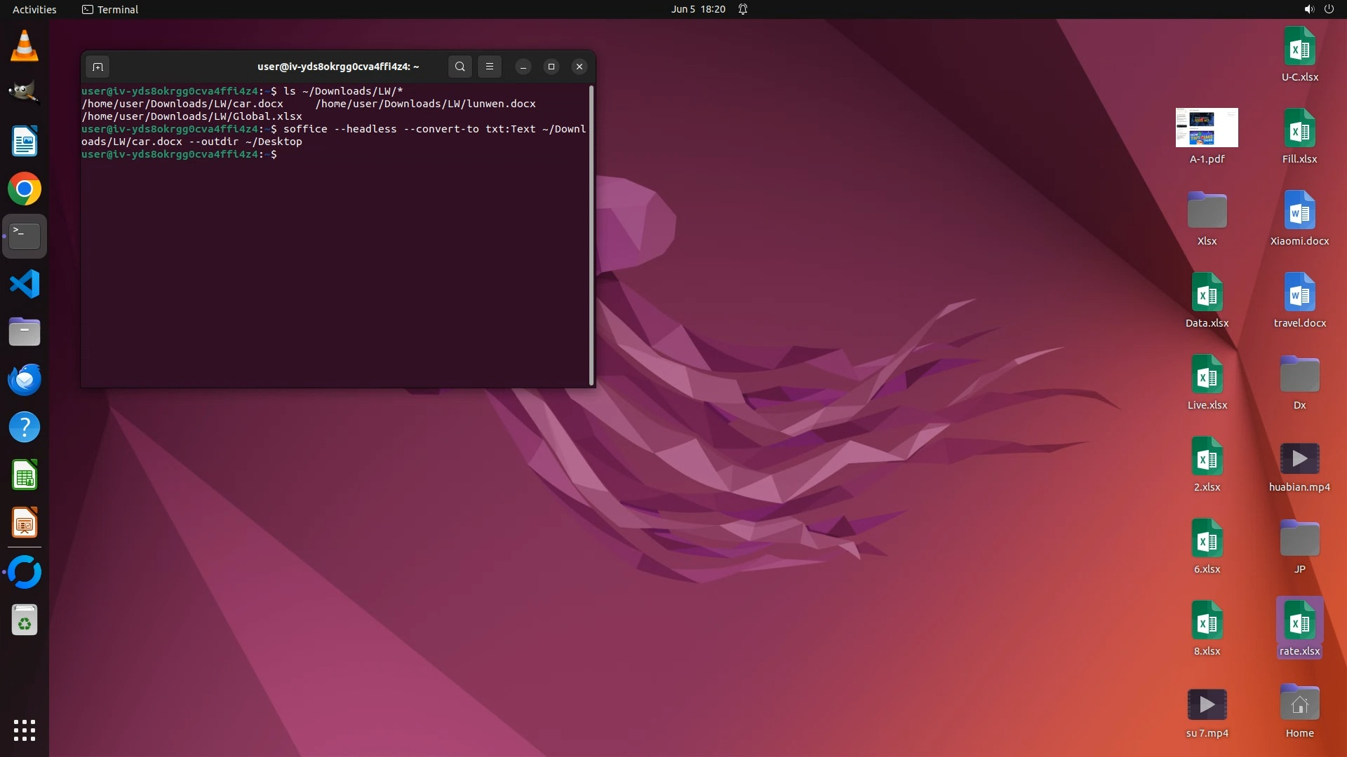Open Visual Studio Code from dock
This screenshot has height=757, width=1347.
pyautogui.click(x=25, y=285)
